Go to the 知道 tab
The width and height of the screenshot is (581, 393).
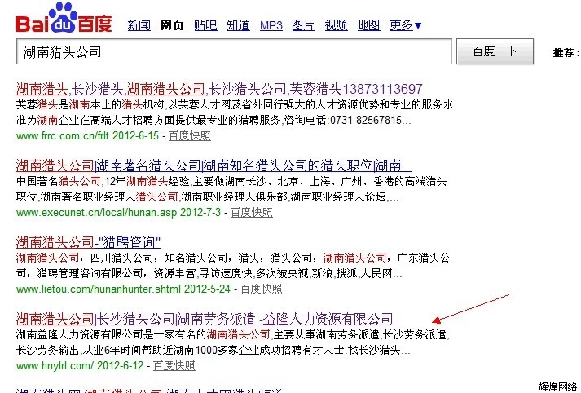(x=238, y=25)
